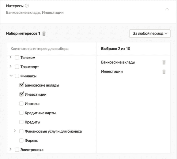The width and height of the screenshot is (177, 159).
Task: Check the Финансы parent checkbox
Action: tap(17, 76)
